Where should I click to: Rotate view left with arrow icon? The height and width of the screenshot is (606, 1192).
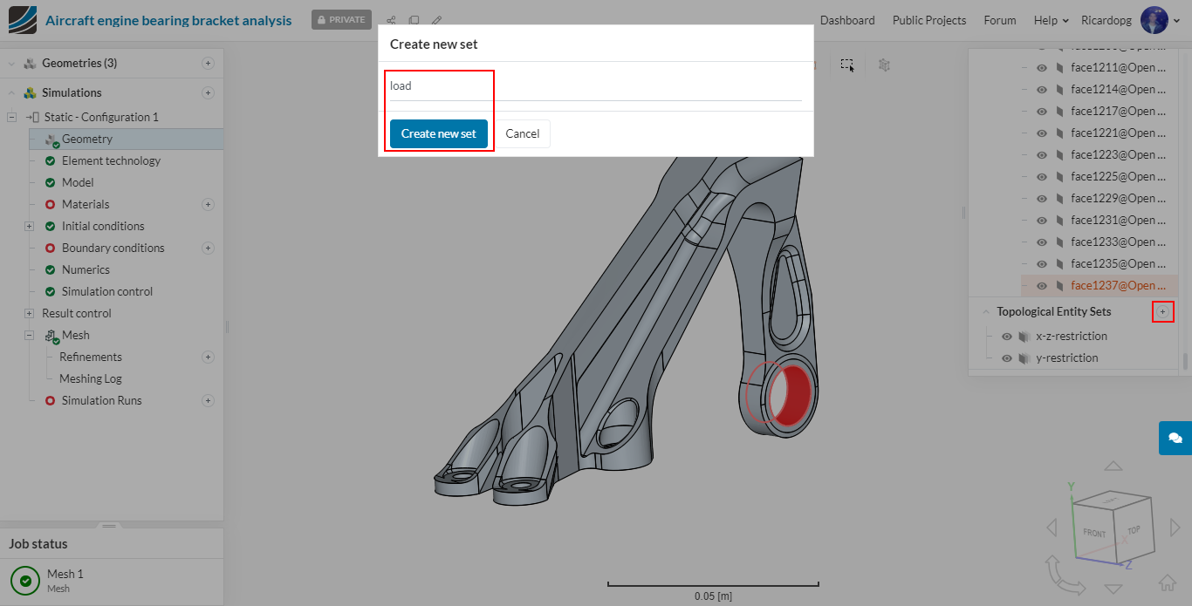point(1052,528)
